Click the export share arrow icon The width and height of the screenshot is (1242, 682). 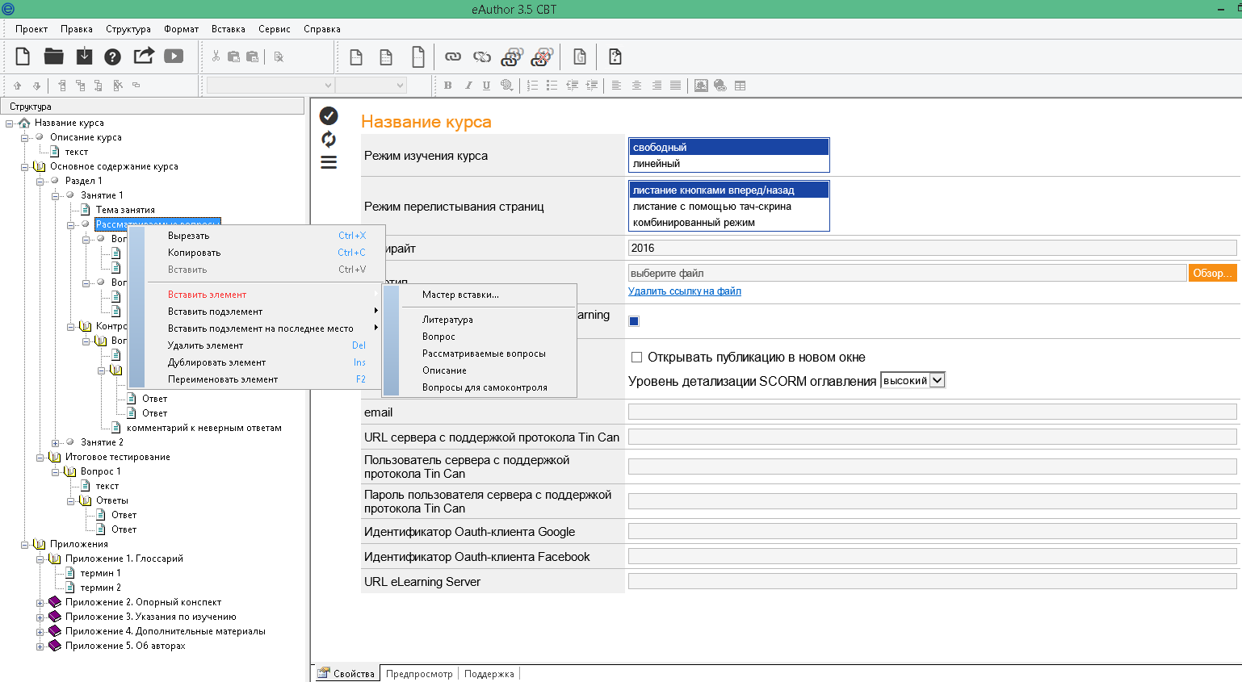[144, 56]
